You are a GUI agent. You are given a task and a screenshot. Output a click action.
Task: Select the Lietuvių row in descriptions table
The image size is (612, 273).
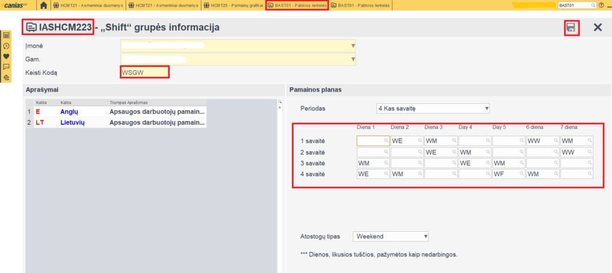click(x=72, y=122)
